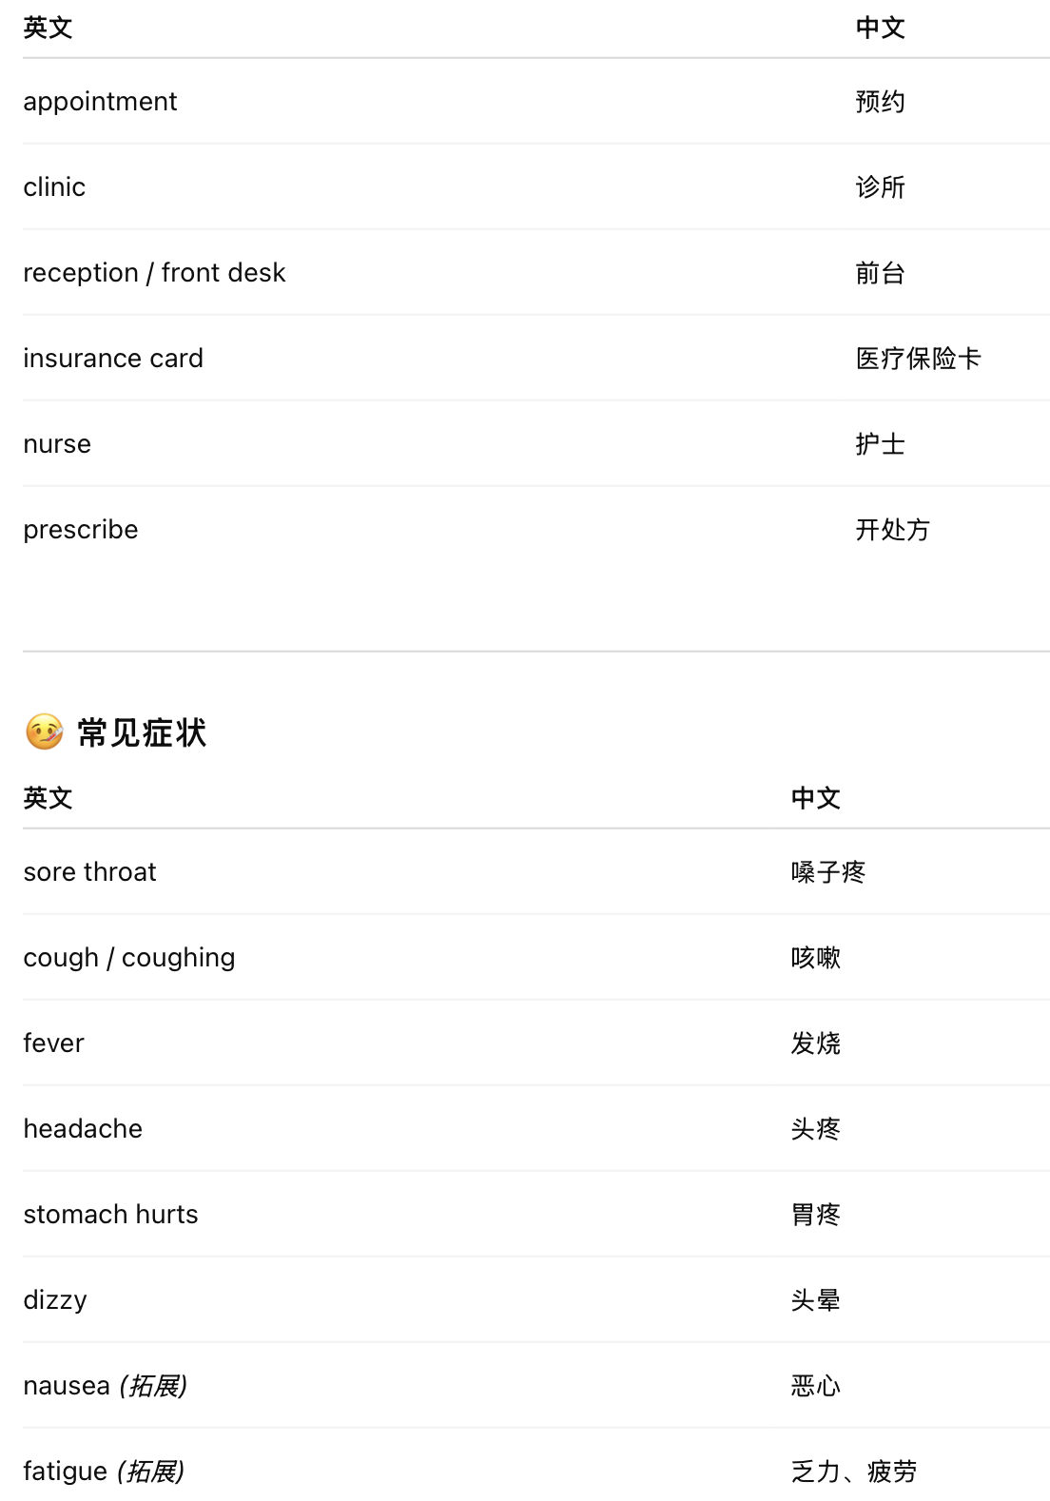Click the 发烧 translation cell

click(x=815, y=1043)
